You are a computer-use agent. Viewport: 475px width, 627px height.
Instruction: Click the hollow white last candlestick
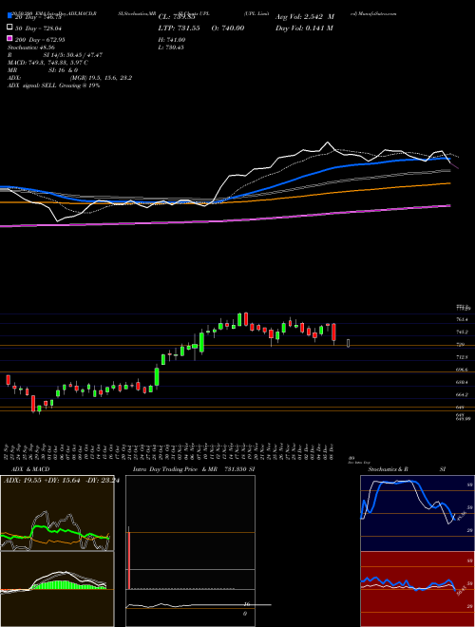(349, 343)
